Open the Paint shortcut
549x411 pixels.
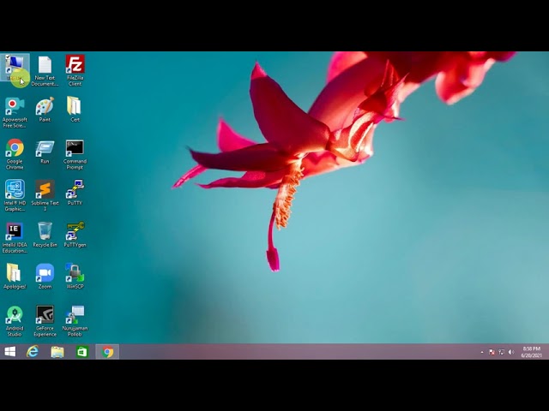click(45, 110)
